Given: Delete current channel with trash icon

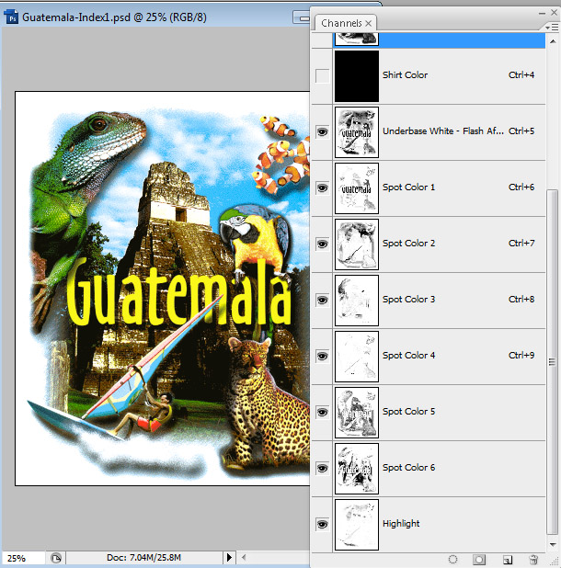Looking at the screenshot, I should [x=533, y=558].
